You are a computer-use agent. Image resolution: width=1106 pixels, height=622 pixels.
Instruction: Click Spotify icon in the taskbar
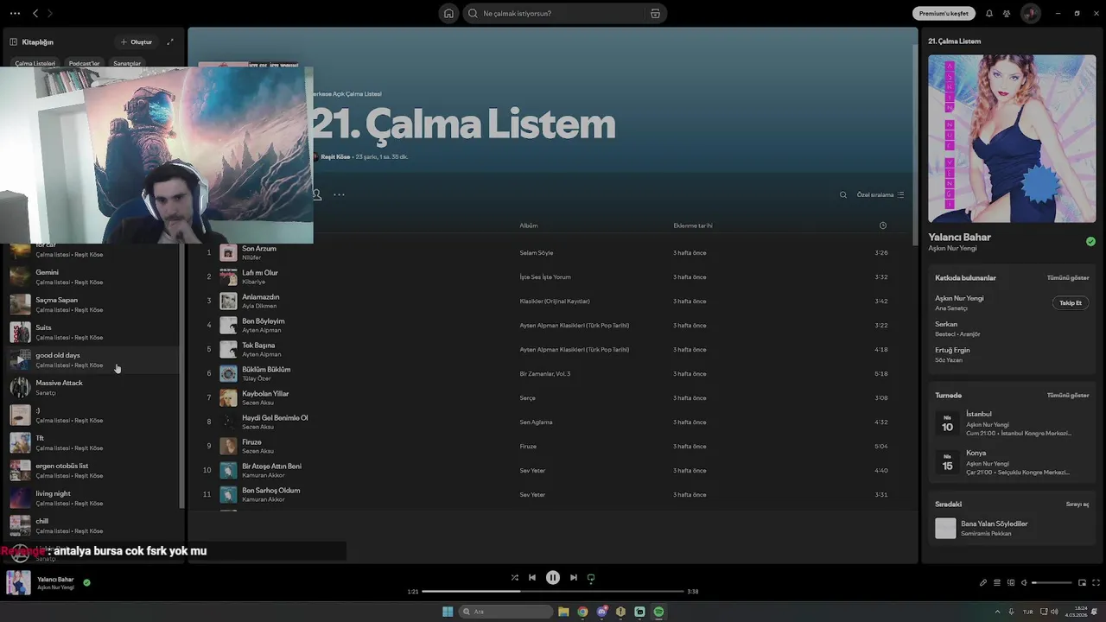point(658,612)
